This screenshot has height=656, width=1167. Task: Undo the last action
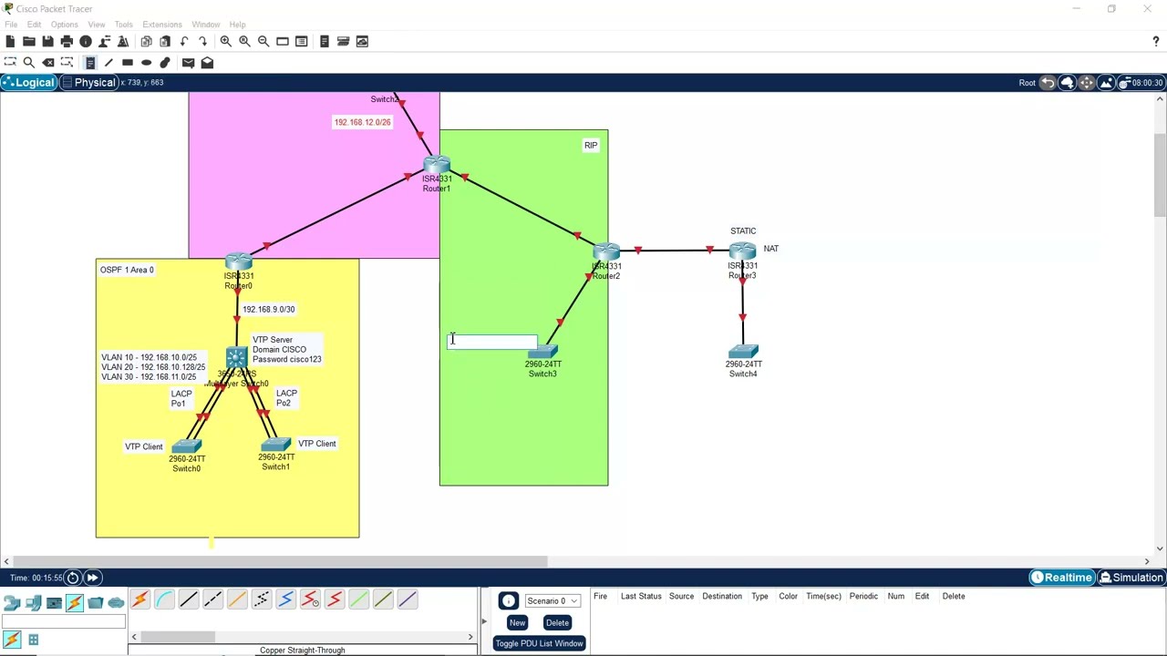[184, 41]
